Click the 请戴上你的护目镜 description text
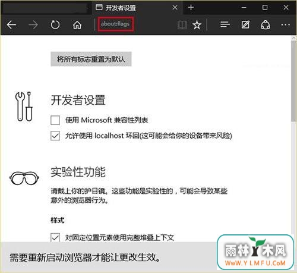Screen dimensions: 297x273 pyautogui.click(x=139, y=196)
